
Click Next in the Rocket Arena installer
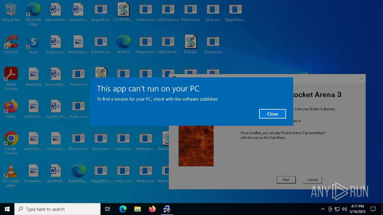[x=286, y=179]
